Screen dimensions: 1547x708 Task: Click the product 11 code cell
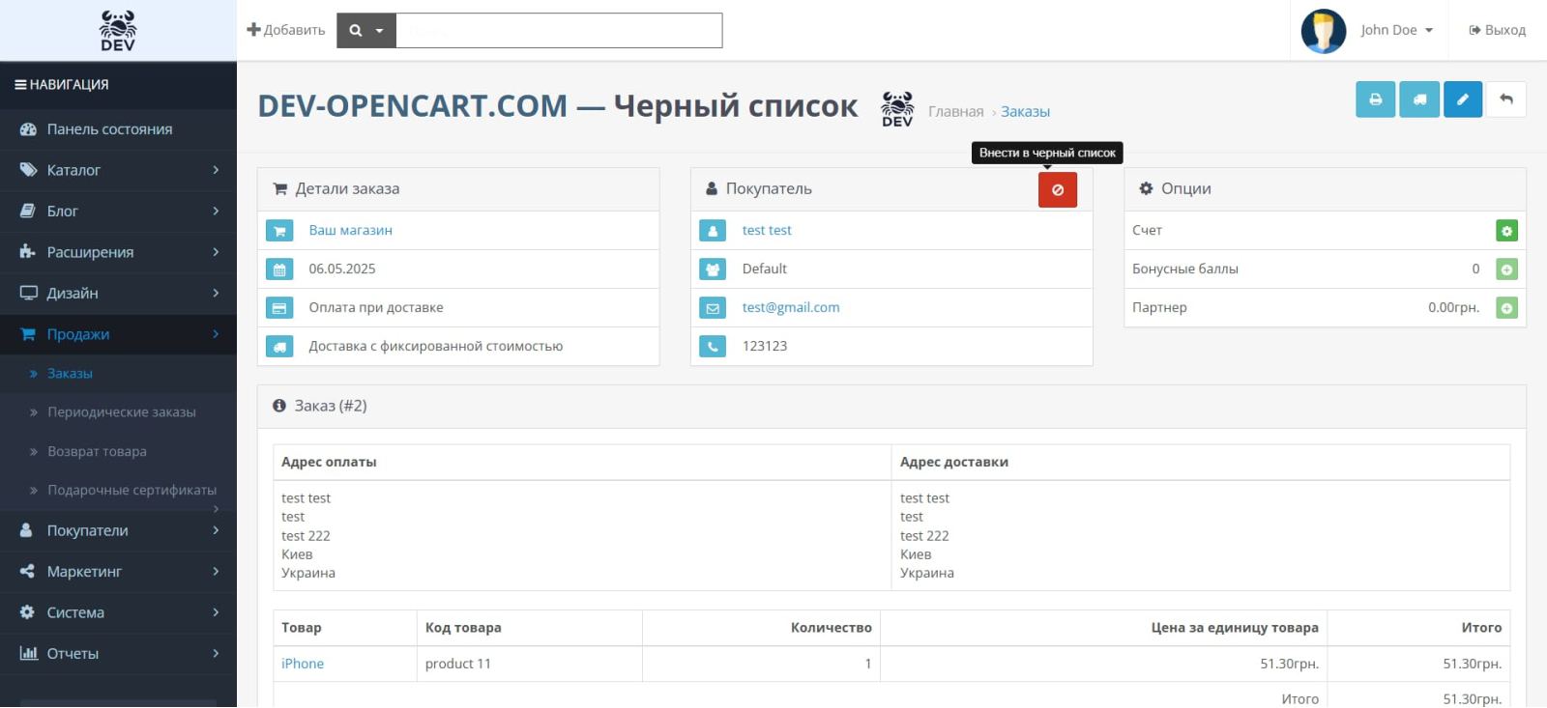pyautogui.click(x=529, y=665)
